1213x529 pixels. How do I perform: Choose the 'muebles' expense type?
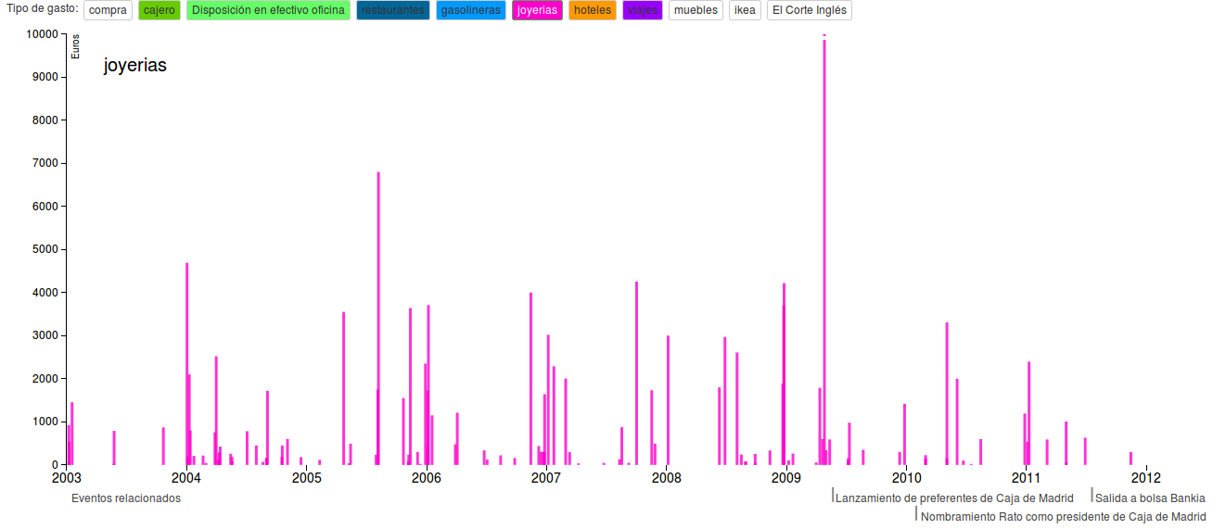tap(696, 10)
